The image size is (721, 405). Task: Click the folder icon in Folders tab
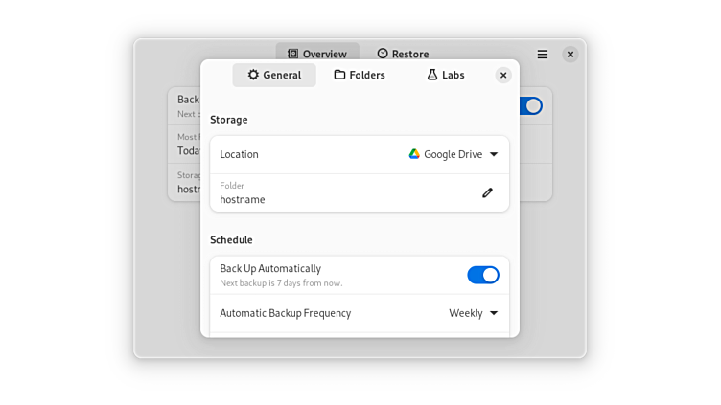tap(339, 75)
